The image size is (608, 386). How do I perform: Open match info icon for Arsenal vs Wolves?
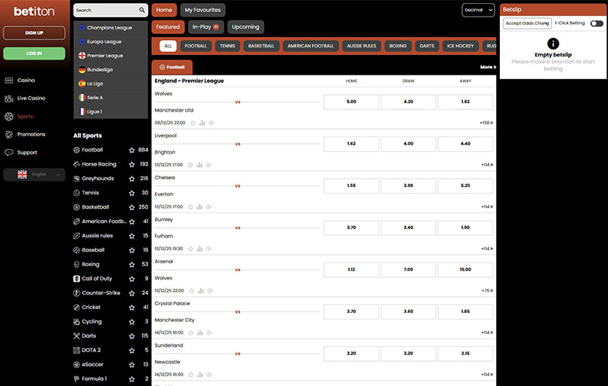point(210,291)
